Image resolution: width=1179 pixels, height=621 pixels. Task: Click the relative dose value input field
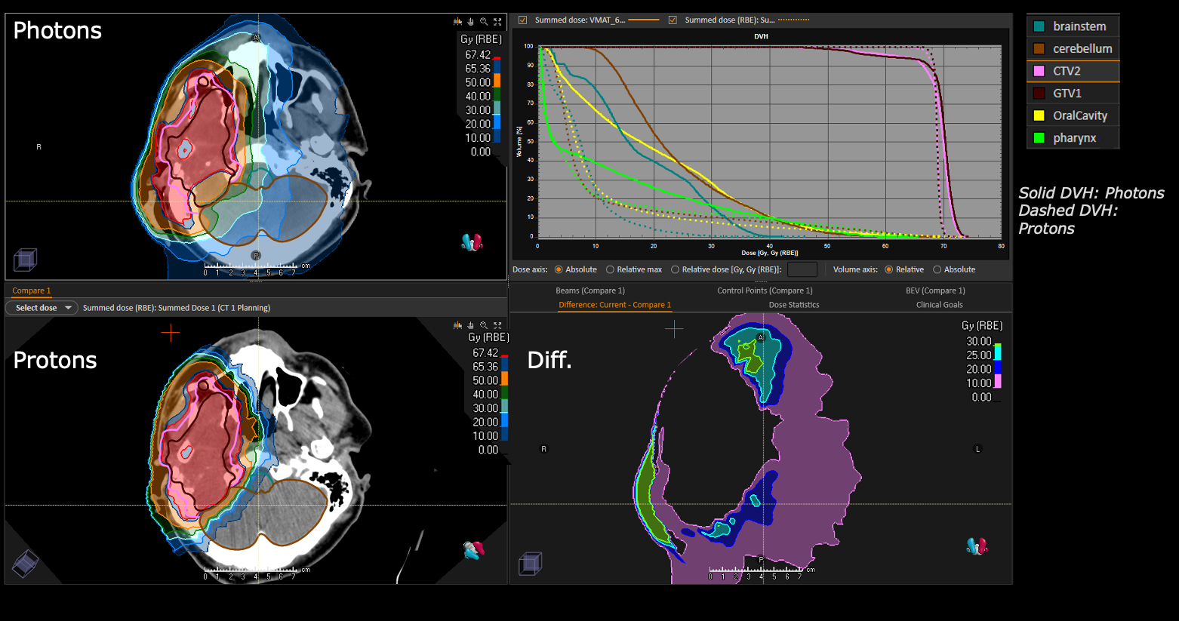[802, 269]
